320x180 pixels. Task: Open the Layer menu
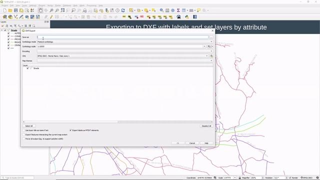click(x=24, y=5)
